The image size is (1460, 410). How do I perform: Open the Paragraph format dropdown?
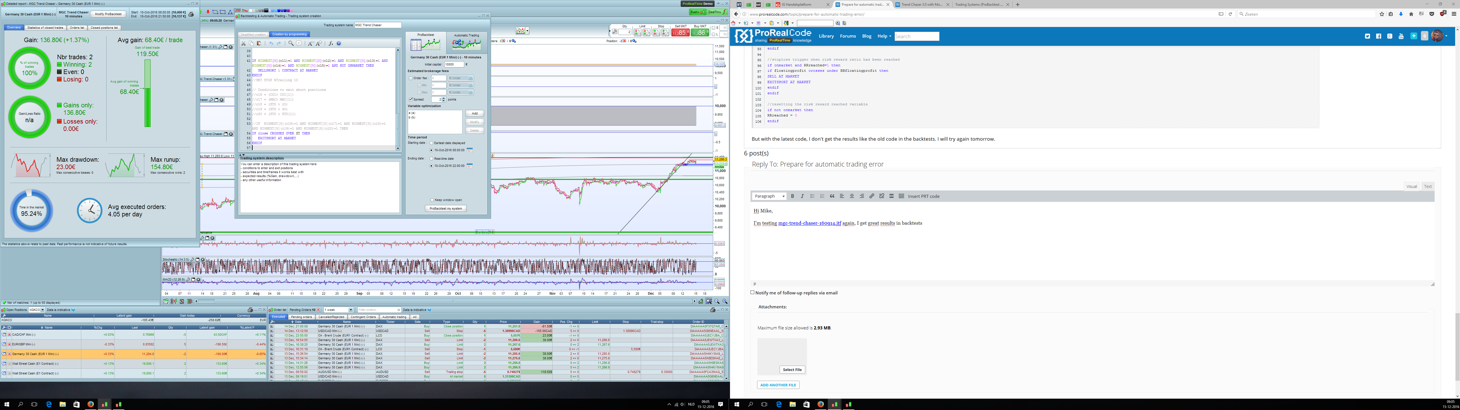pyautogui.click(x=770, y=196)
